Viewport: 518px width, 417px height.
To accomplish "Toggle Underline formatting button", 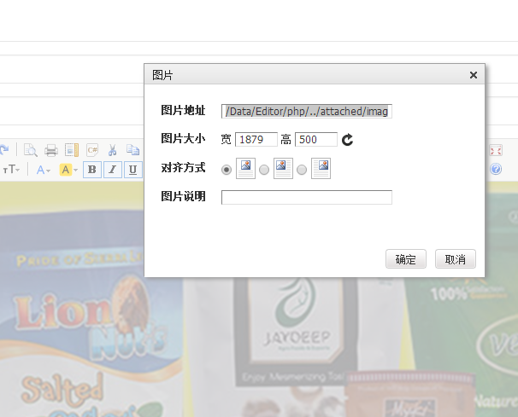I will click(132, 170).
